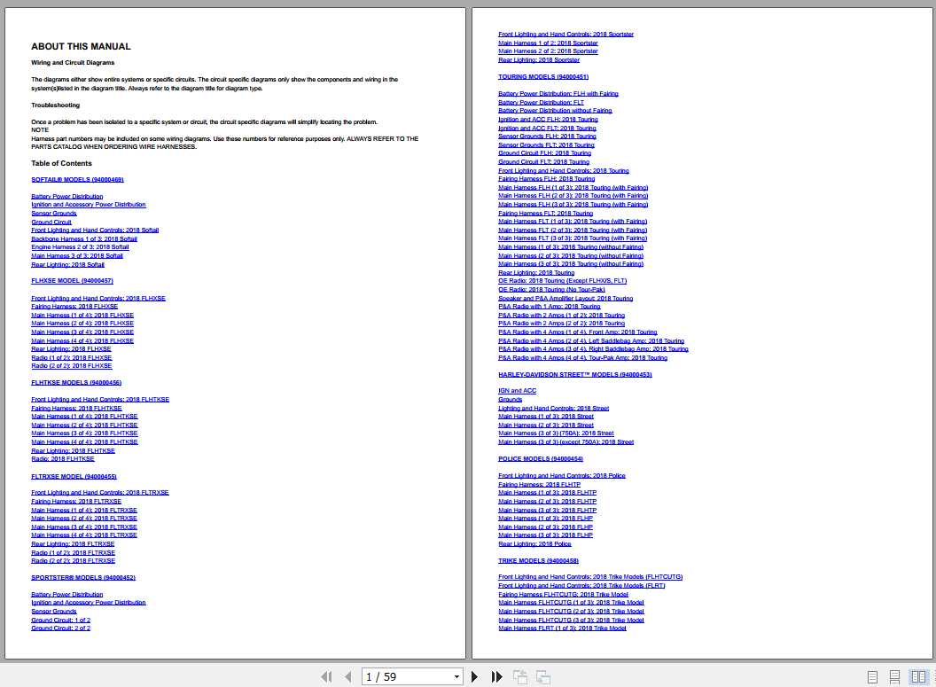The image size is (936, 687).
Task: Open Ground Circuit: 1 of 2 link
Action: [x=61, y=621]
